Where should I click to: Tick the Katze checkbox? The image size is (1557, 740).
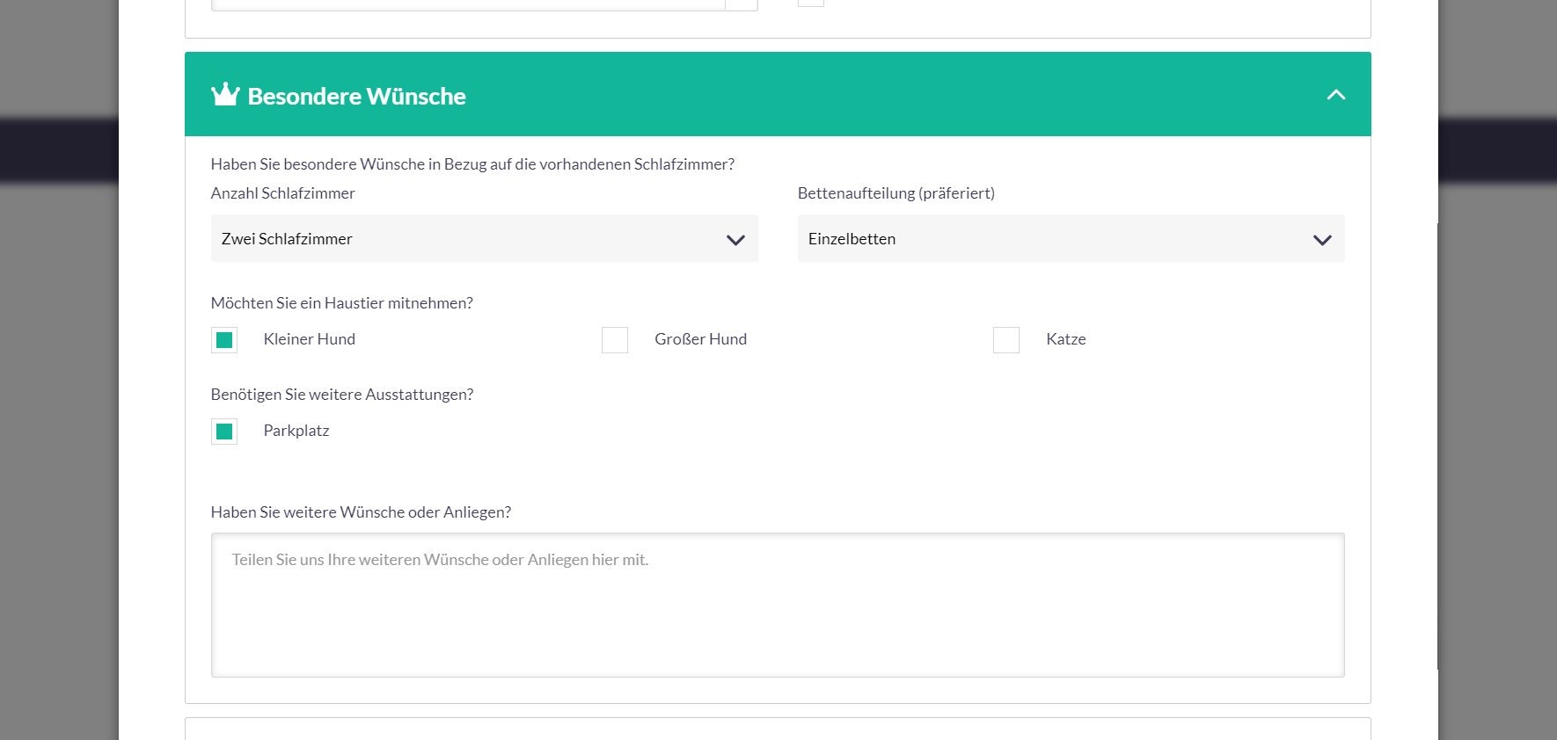[x=1006, y=340]
